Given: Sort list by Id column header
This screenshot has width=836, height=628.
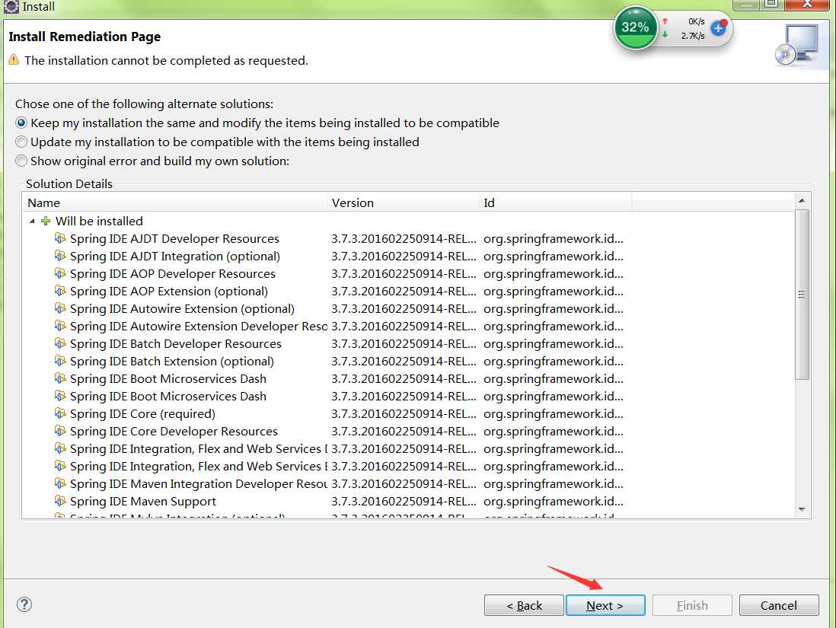Looking at the screenshot, I should [x=555, y=202].
